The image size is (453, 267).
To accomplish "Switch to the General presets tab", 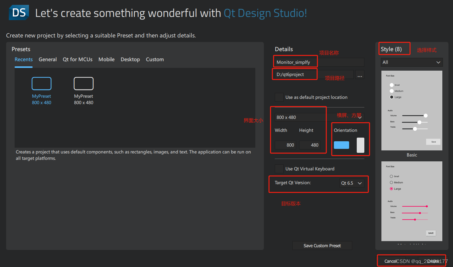I will point(48,59).
